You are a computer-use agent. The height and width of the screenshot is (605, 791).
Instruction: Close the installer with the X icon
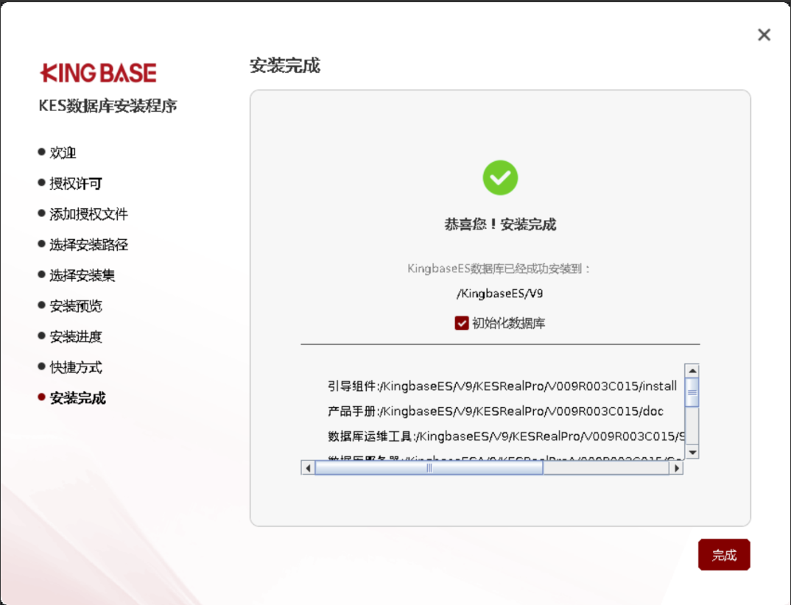(764, 35)
